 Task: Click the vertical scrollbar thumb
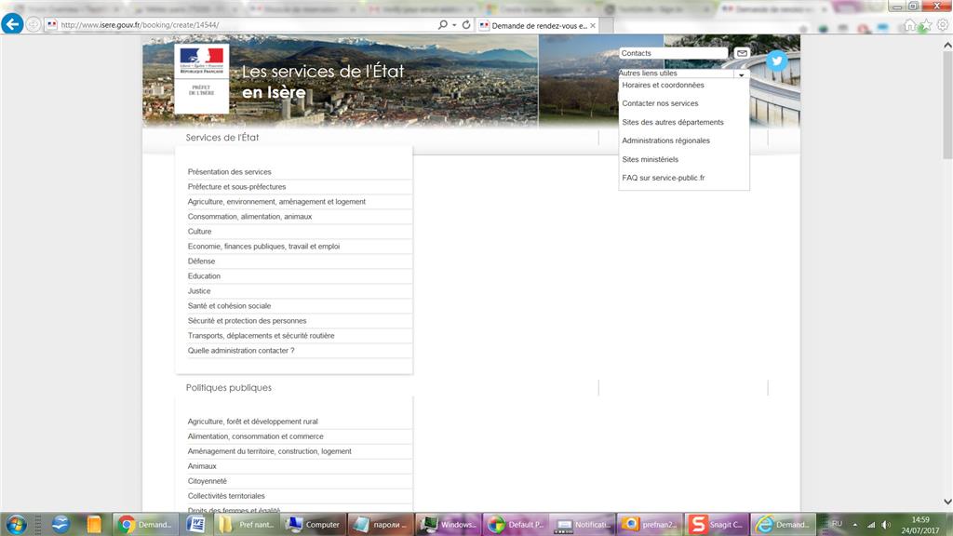[946, 104]
